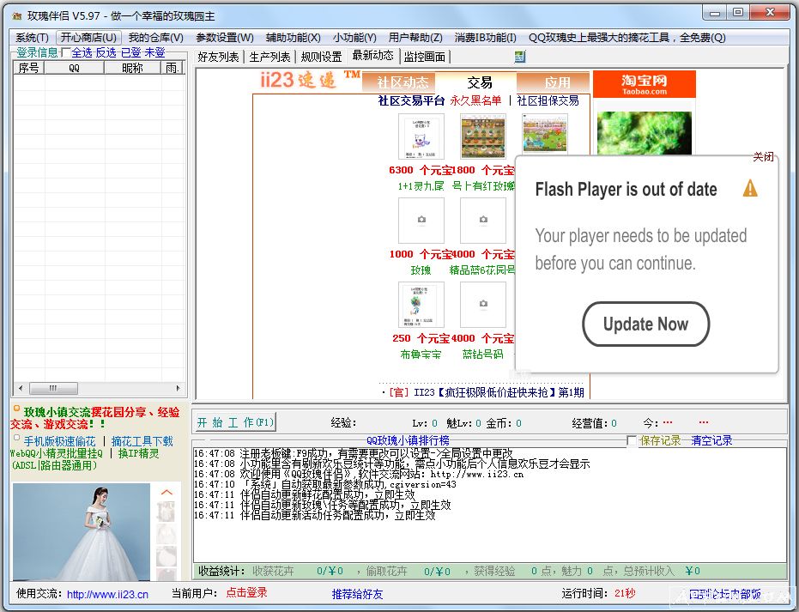Open the QQ玫瑰小镇排行榜 link
Screen dimensions: 799x612
408,440
